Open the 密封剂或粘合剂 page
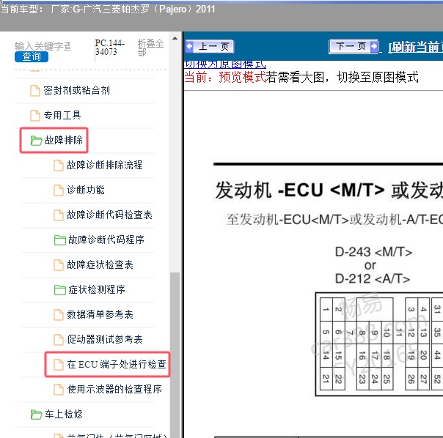 tap(76, 91)
